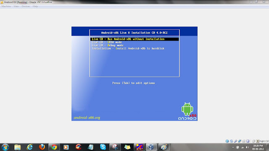This screenshot has height=151, width=269.
Task: Open the Help menu
Action: coord(35,6)
